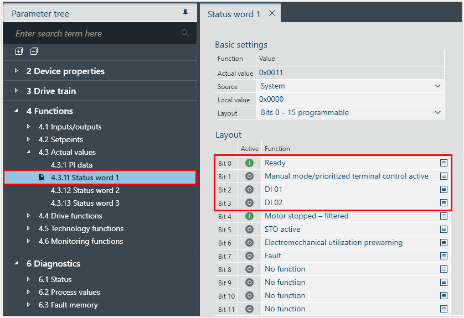Open details icon for Bit 7 Fault
Viewport: 464px width, 318px height.
pos(444,256)
